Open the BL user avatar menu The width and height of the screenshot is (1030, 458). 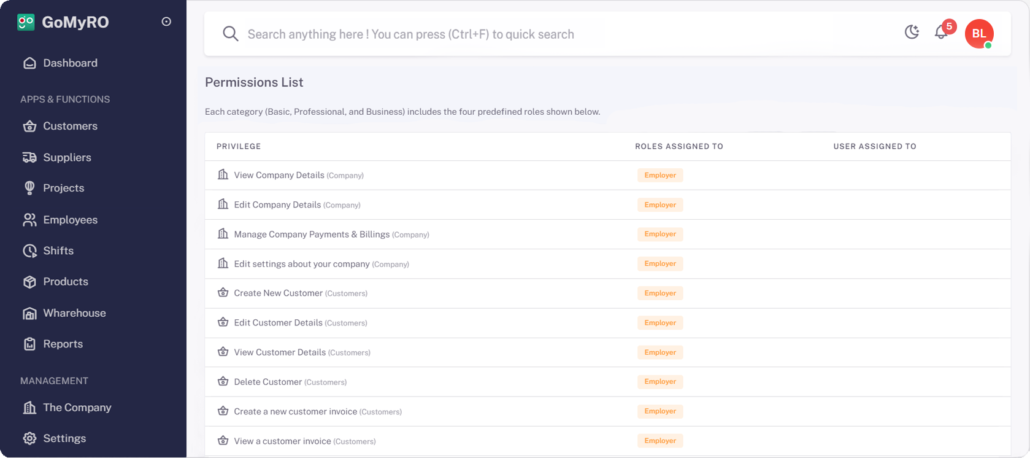point(978,34)
